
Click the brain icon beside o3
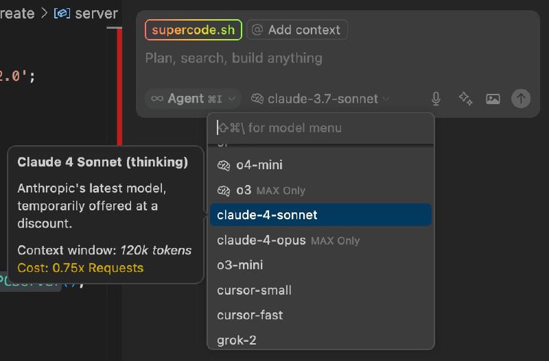click(x=223, y=190)
